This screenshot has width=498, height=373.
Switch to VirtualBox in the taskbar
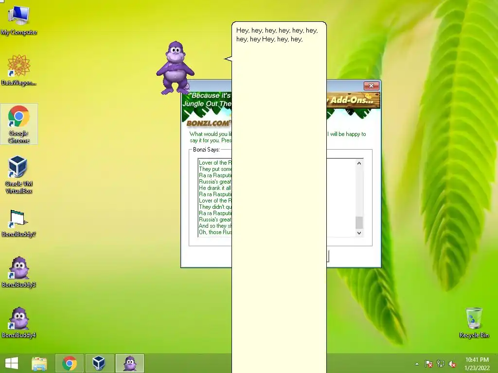coord(99,363)
